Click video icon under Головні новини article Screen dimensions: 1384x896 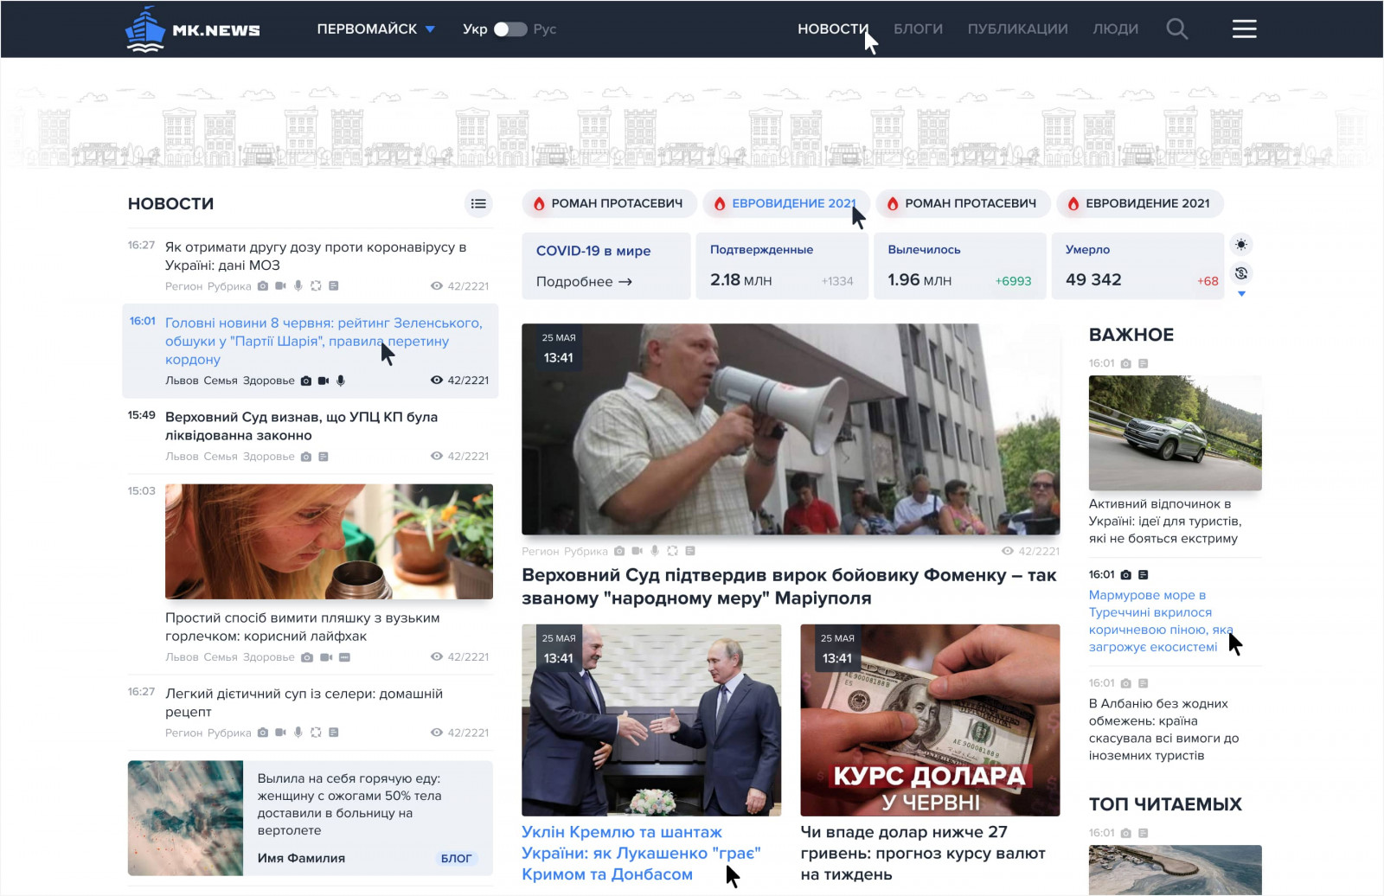(324, 381)
